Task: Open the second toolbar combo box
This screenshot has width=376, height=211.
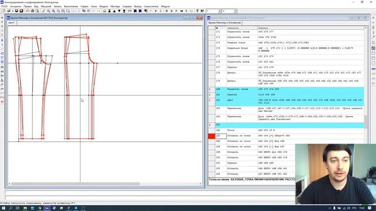Action: pos(235,11)
